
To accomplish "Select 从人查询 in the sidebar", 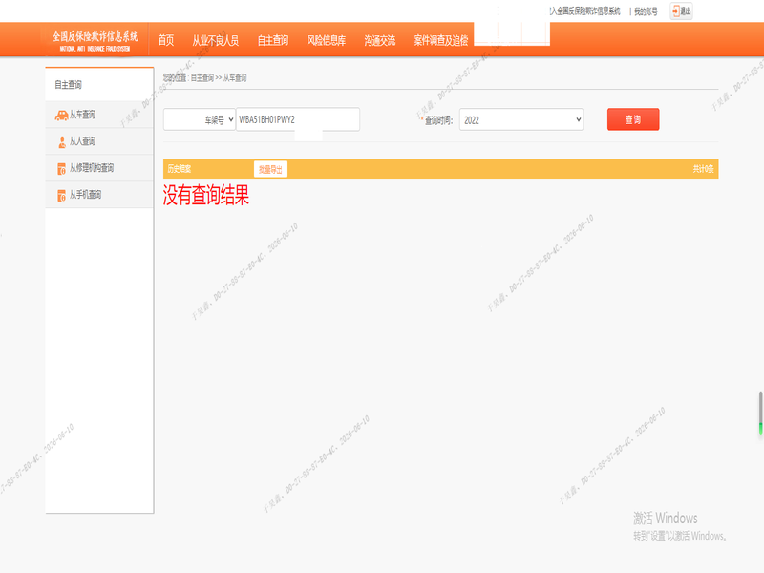I will pos(99,141).
